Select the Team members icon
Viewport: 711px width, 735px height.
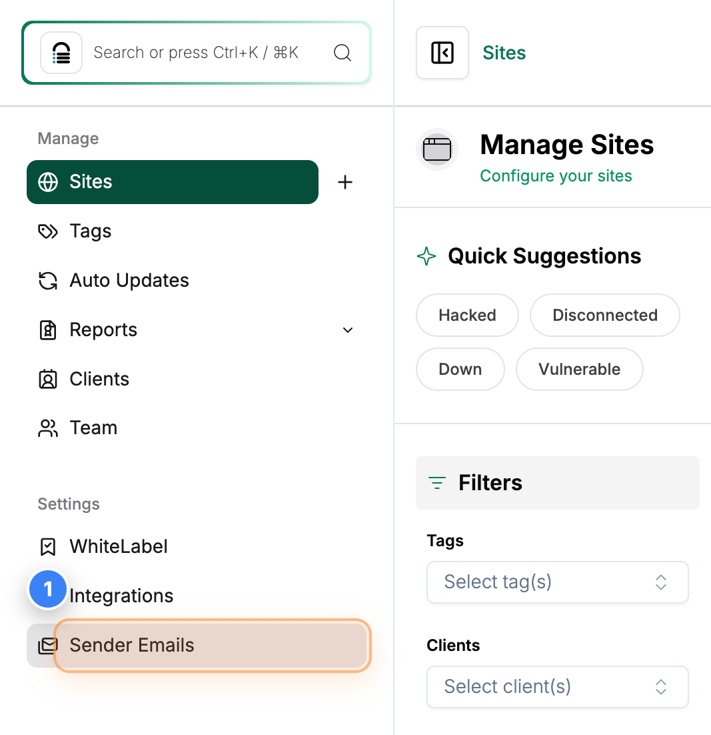pyautogui.click(x=47, y=428)
